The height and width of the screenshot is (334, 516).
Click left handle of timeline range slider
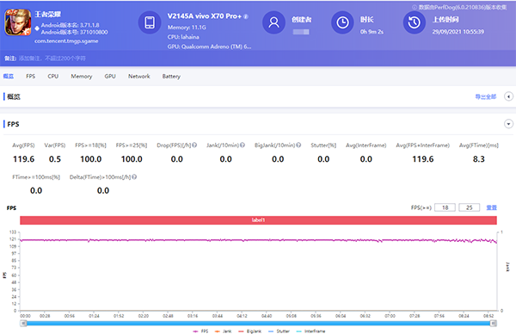pos(23,324)
